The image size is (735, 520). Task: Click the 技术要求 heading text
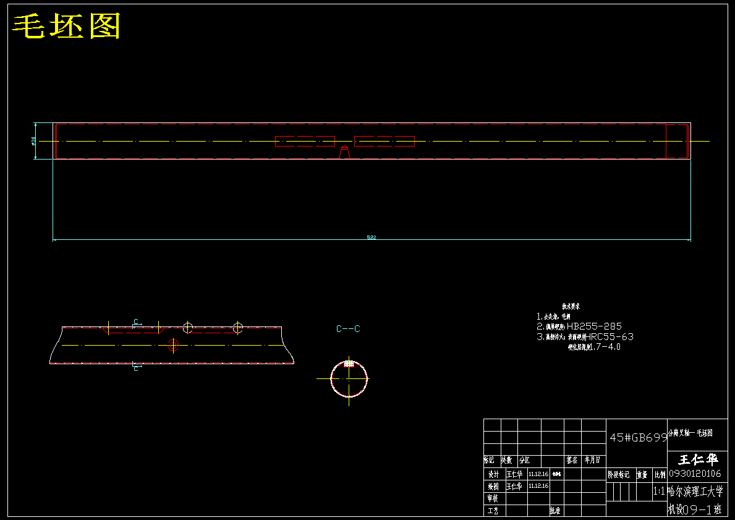tap(571, 306)
